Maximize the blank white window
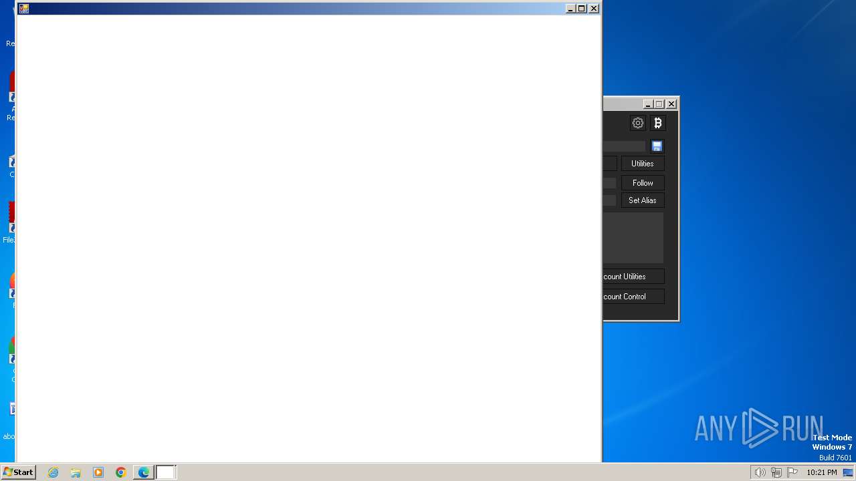Screen dimensions: 856x481 [x=582, y=9]
